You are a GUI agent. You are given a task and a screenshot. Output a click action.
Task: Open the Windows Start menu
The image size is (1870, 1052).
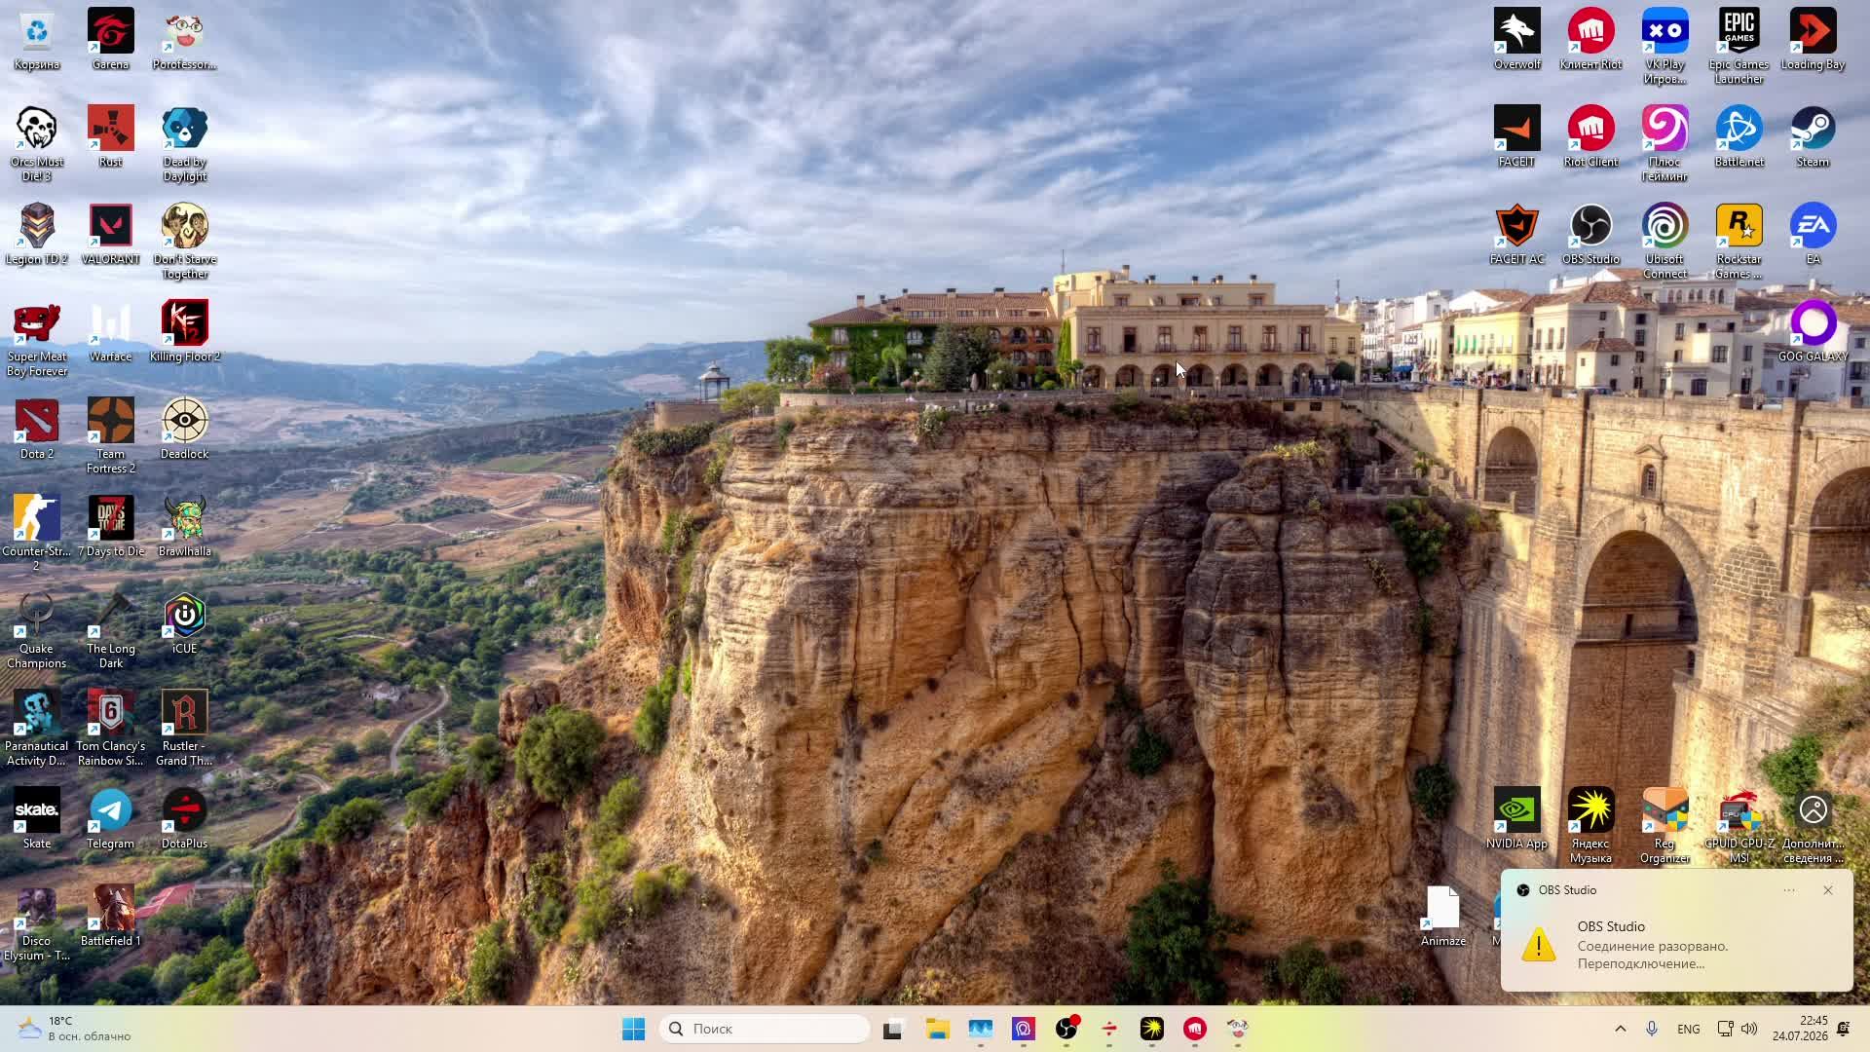(x=633, y=1029)
